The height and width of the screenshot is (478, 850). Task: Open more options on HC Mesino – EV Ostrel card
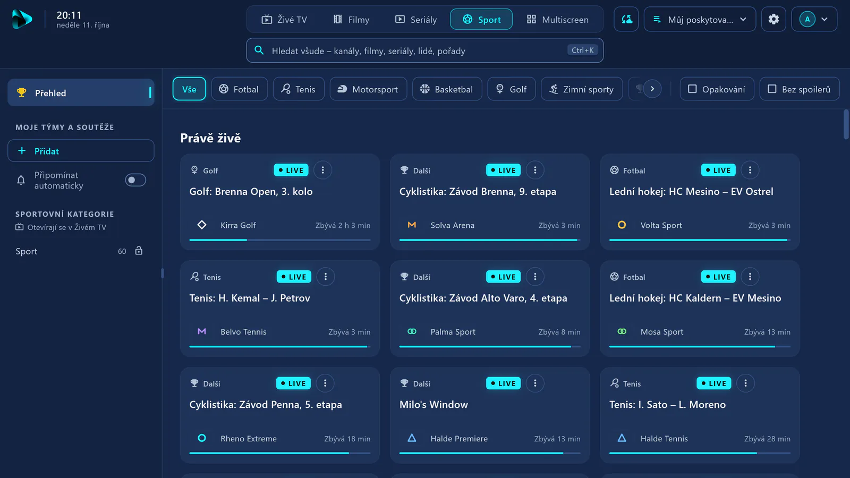750,170
